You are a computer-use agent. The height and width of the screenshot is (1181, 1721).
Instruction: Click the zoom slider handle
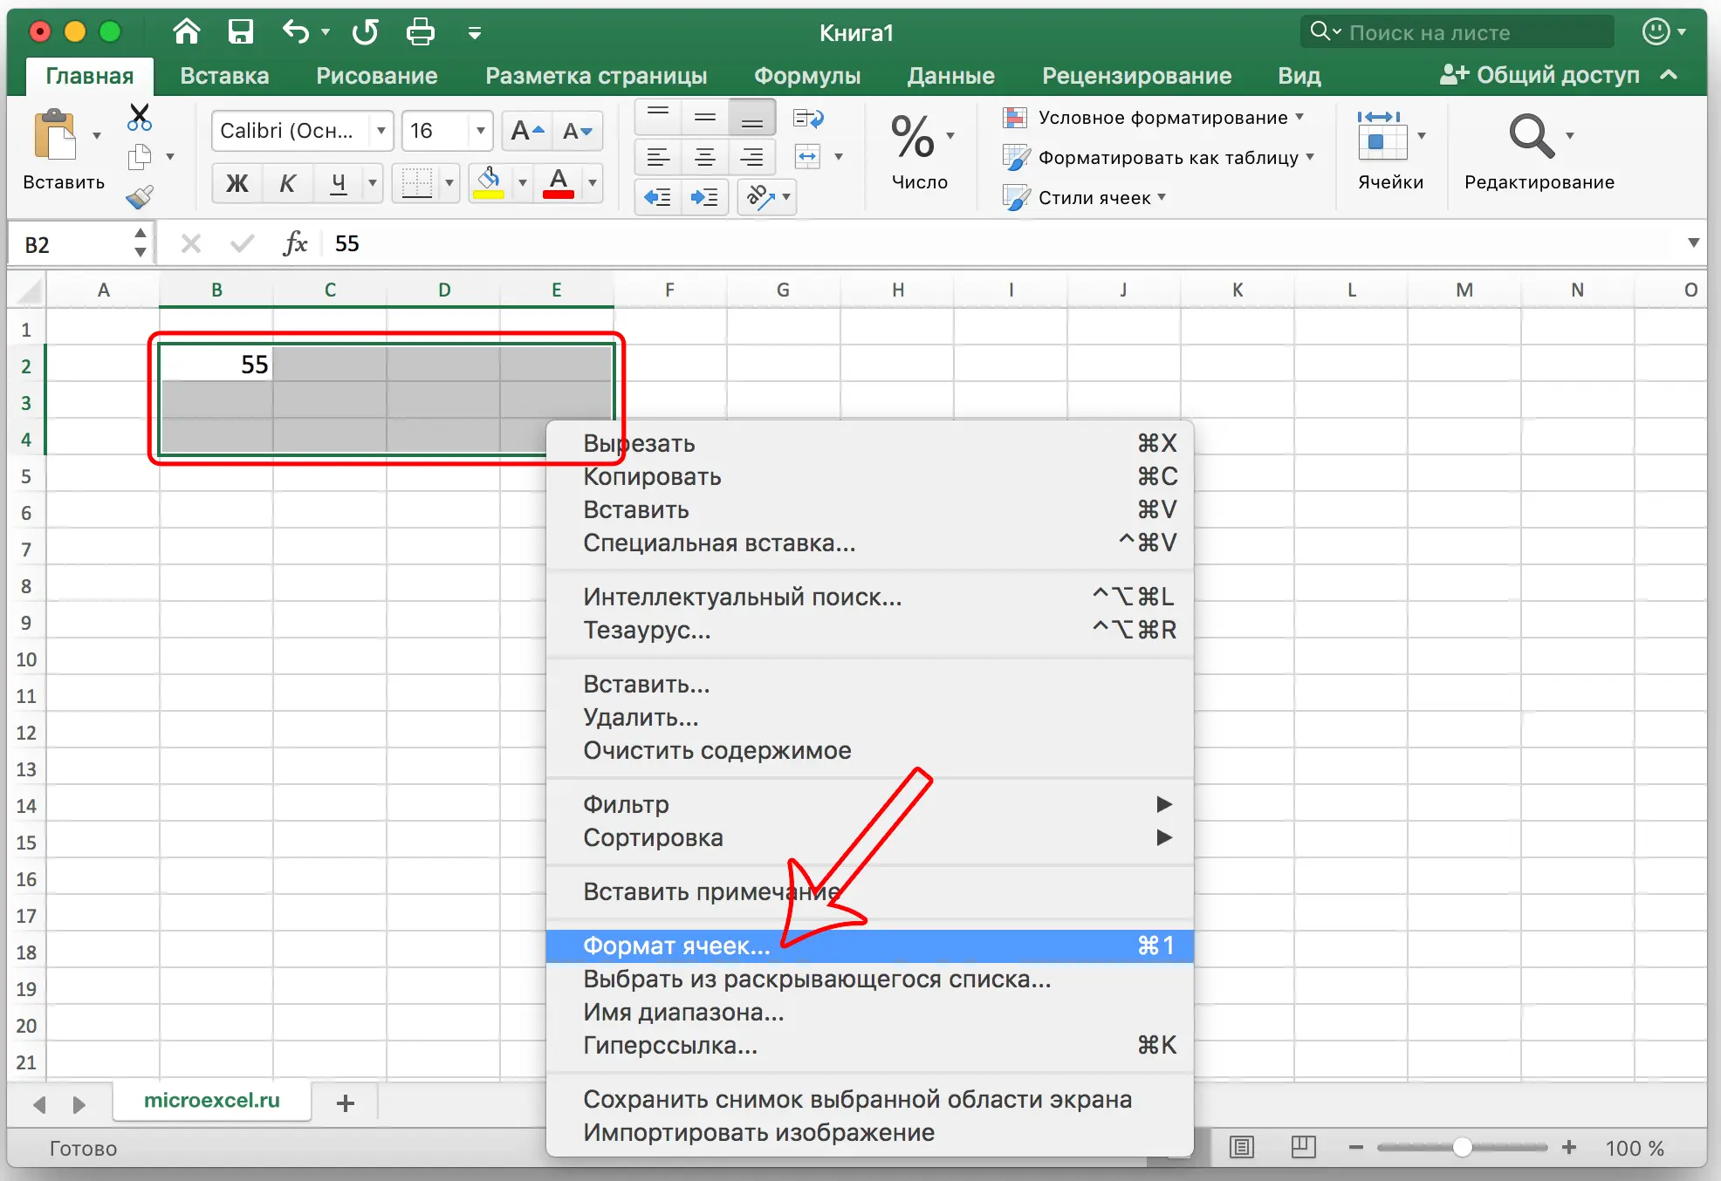click(x=1463, y=1147)
